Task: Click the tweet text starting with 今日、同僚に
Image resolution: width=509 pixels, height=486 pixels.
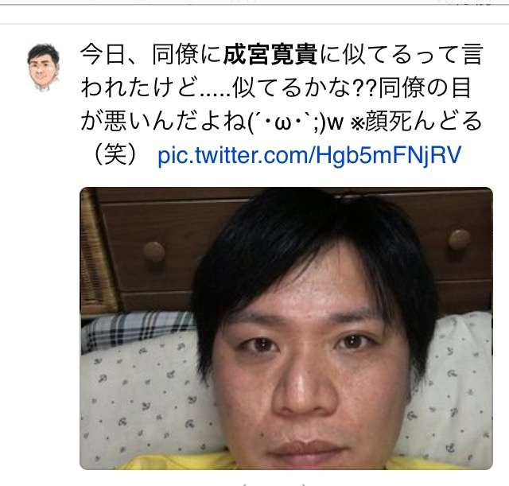Action: pos(282,105)
